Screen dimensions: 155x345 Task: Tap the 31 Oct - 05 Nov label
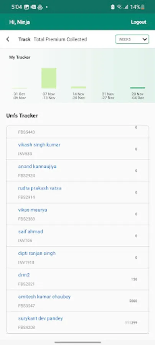[19, 96]
